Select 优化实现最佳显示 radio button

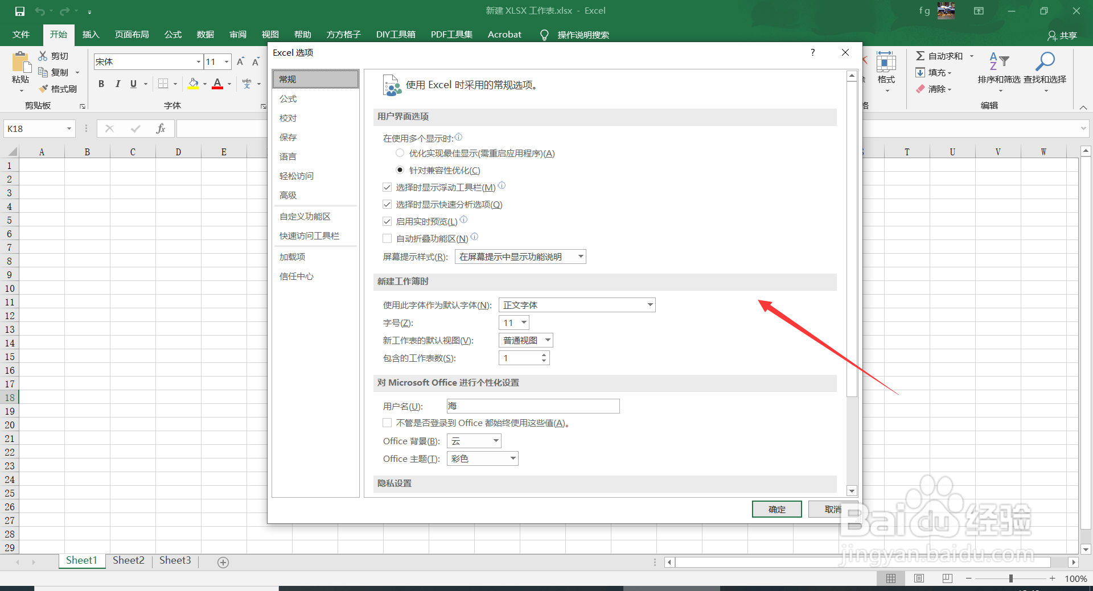400,153
